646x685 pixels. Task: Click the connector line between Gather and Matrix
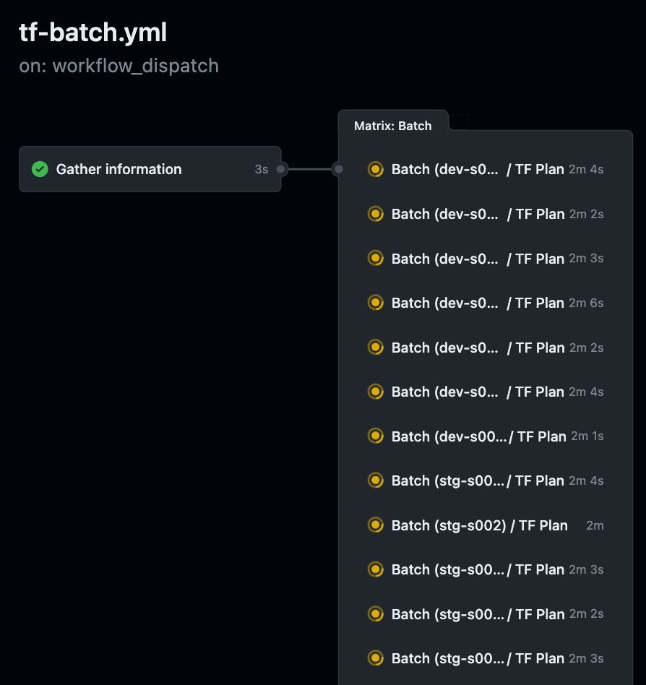point(310,169)
